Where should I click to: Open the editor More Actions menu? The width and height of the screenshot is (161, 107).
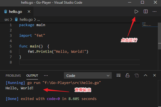point(155,12)
